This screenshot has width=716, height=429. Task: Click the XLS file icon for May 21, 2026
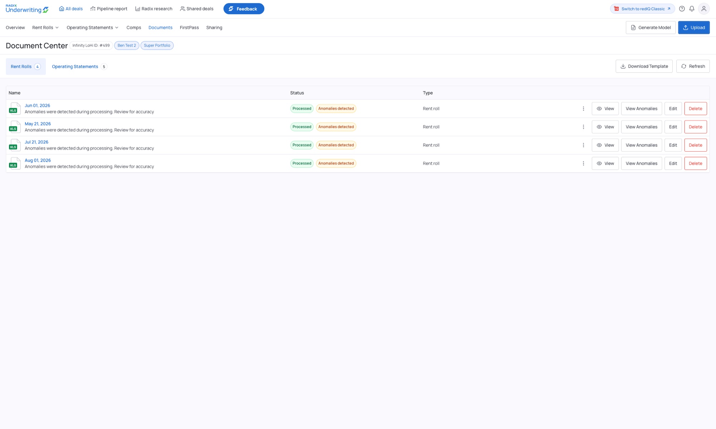point(15,127)
